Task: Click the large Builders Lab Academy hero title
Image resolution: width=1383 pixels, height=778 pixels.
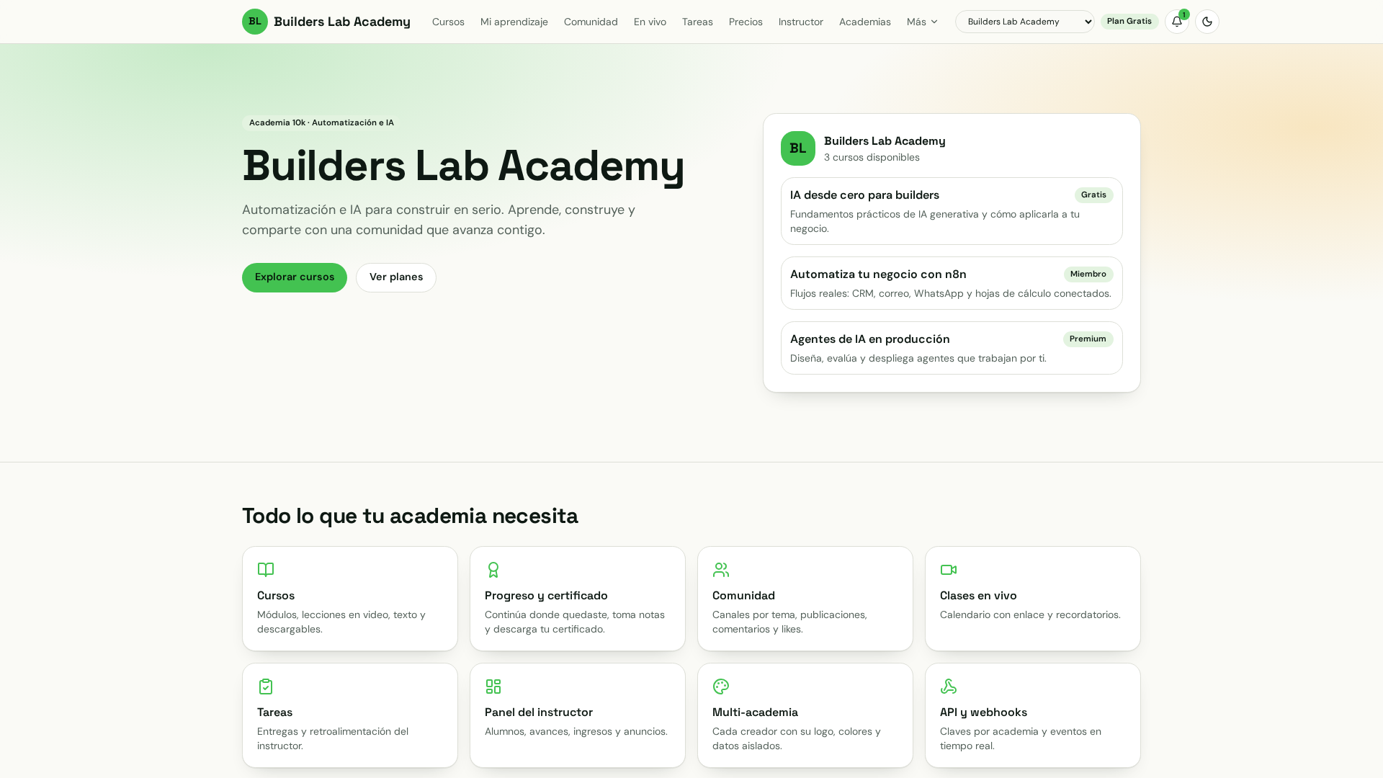Action: coord(463,166)
